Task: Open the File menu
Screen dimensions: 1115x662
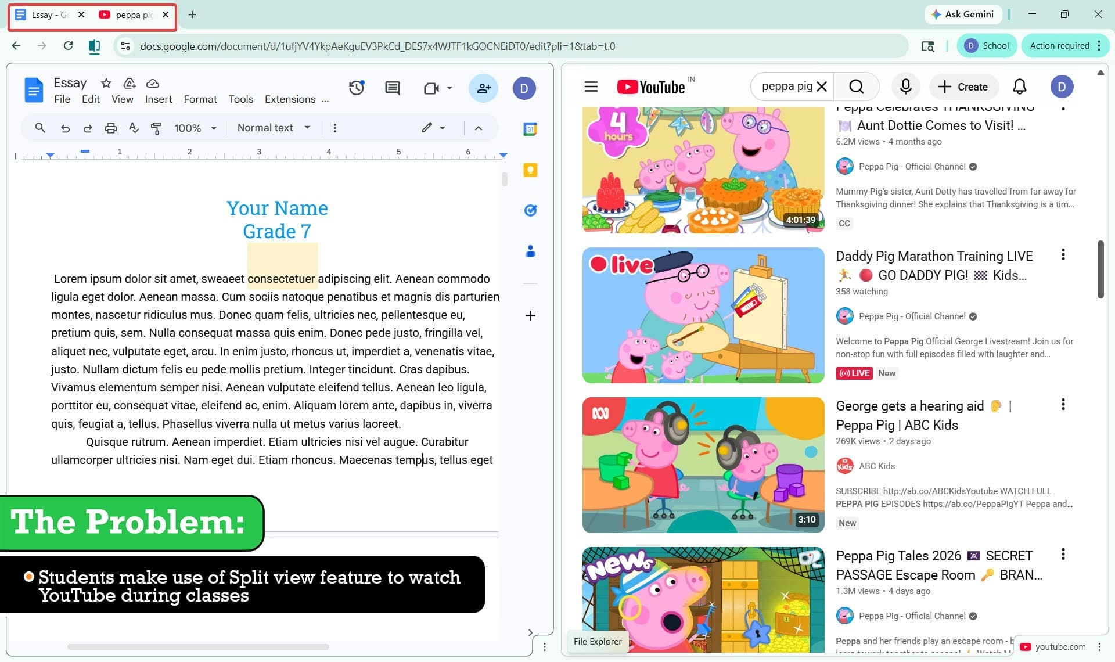Action: 62,99
